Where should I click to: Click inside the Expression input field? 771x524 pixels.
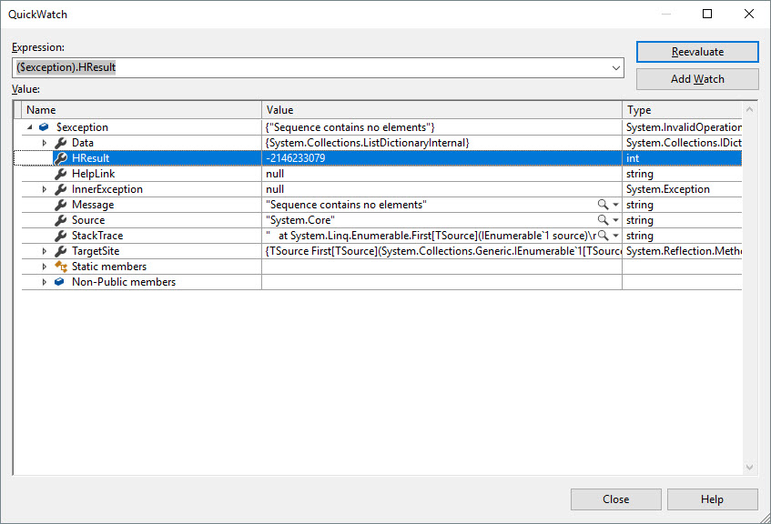pos(309,68)
